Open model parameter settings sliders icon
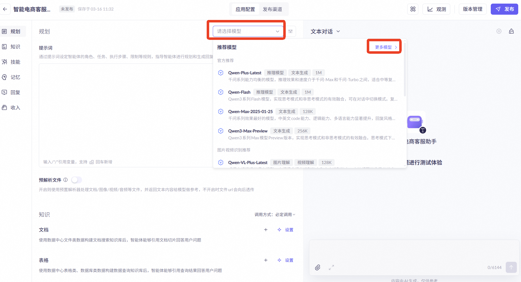This screenshot has width=521, height=282. 290,31
